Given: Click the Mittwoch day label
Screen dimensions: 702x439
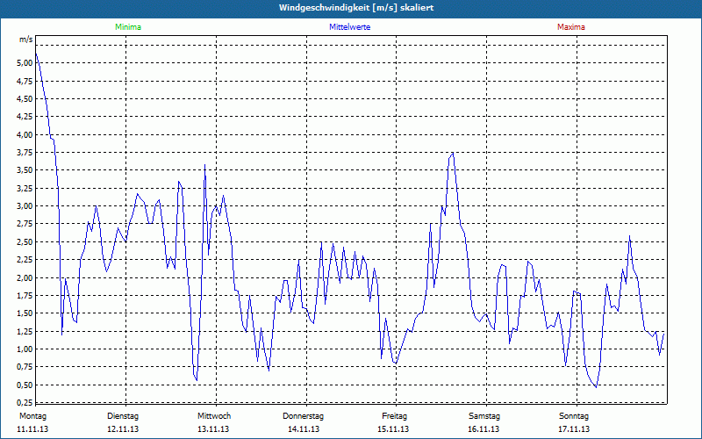Looking at the screenshot, I should (214, 416).
